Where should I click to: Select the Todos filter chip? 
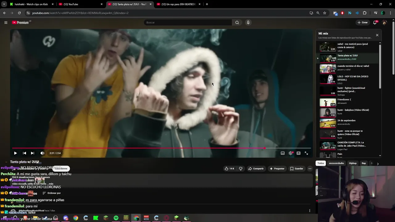[x=321, y=163]
